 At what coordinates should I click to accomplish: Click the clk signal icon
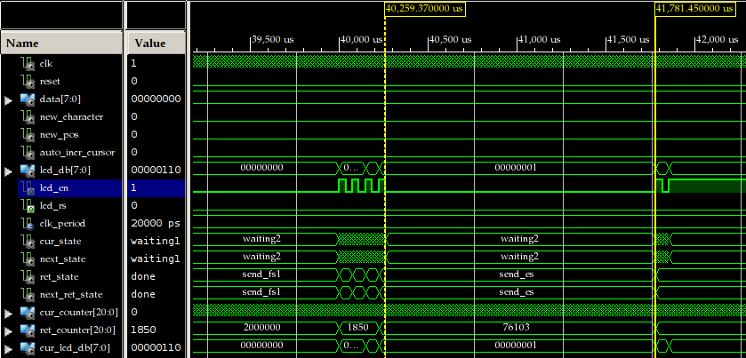pos(28,63)
